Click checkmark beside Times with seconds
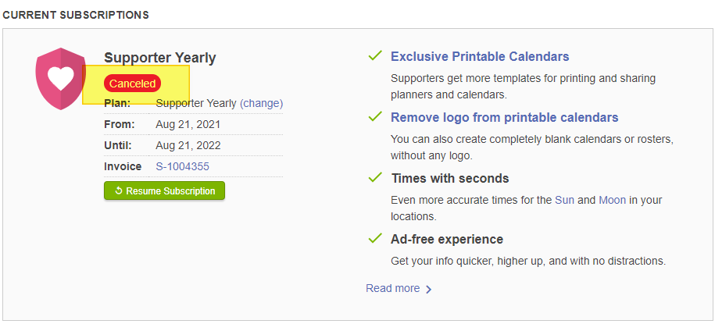715x324 pixels. 375,177
